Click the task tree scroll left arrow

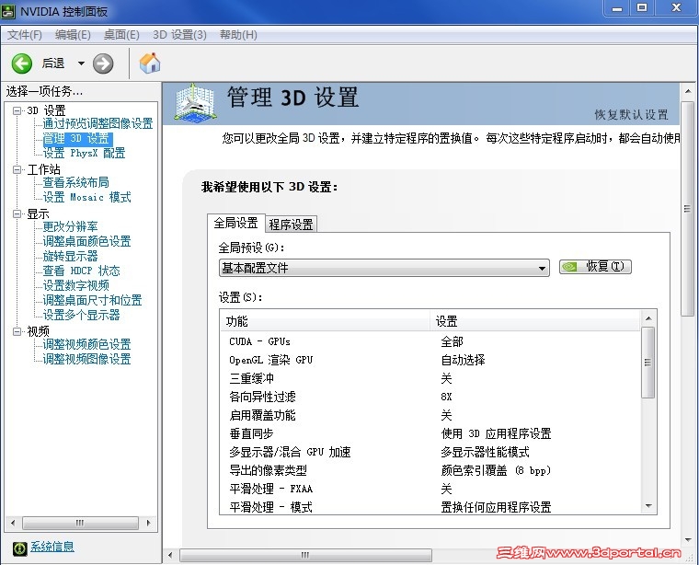[13, 523]
